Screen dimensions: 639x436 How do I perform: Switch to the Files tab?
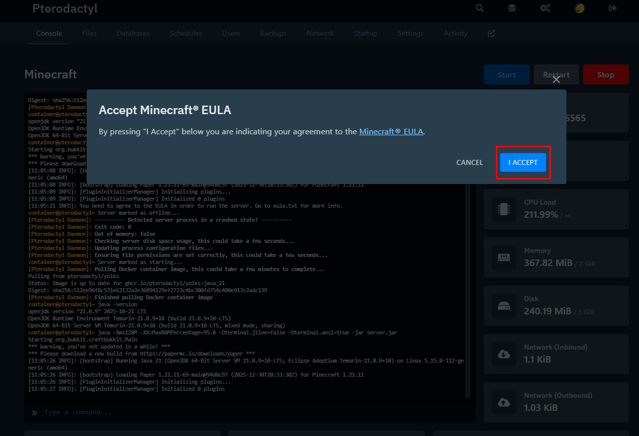(89, 33)
